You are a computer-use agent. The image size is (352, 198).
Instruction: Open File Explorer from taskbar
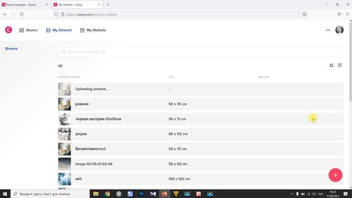point(96,194)
